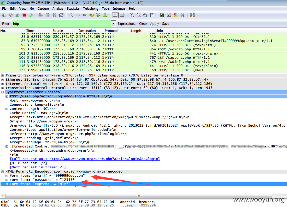This screenshot has height=207, width=287.
Task: Stop the running capture (red square)
Action: (x=24, y=15)
